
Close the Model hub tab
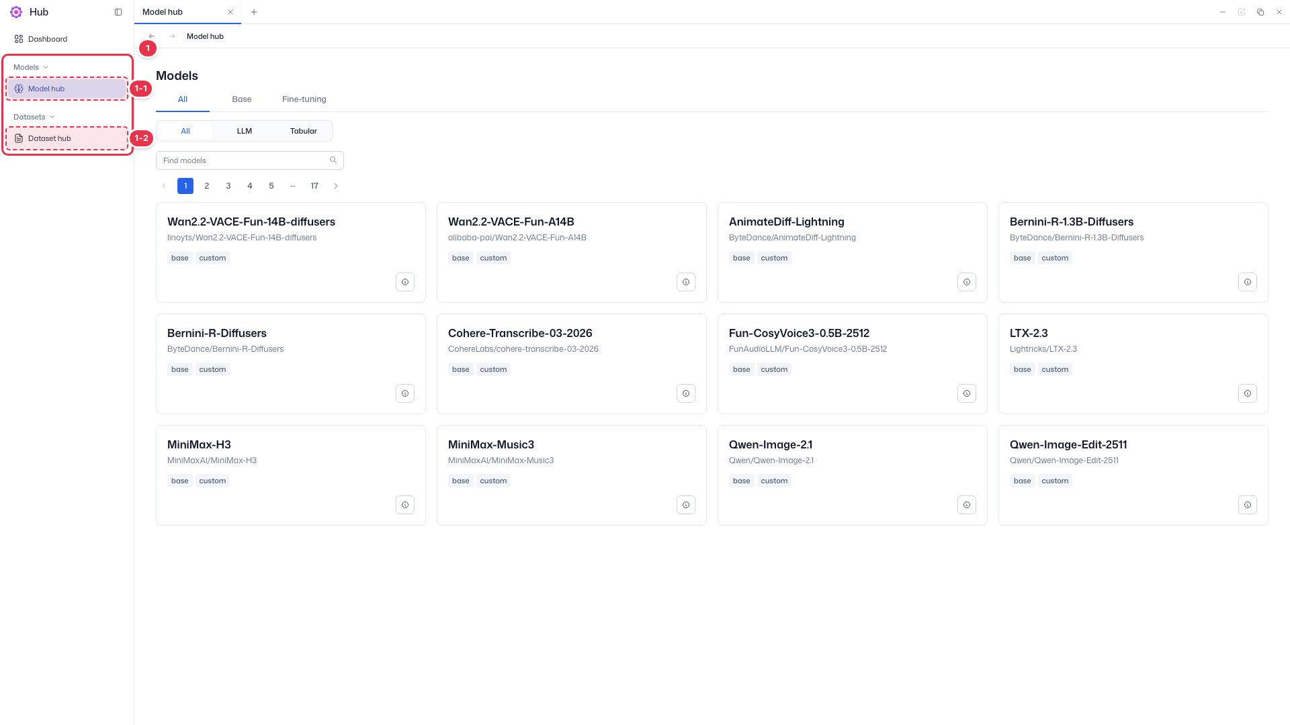(230, 12)
